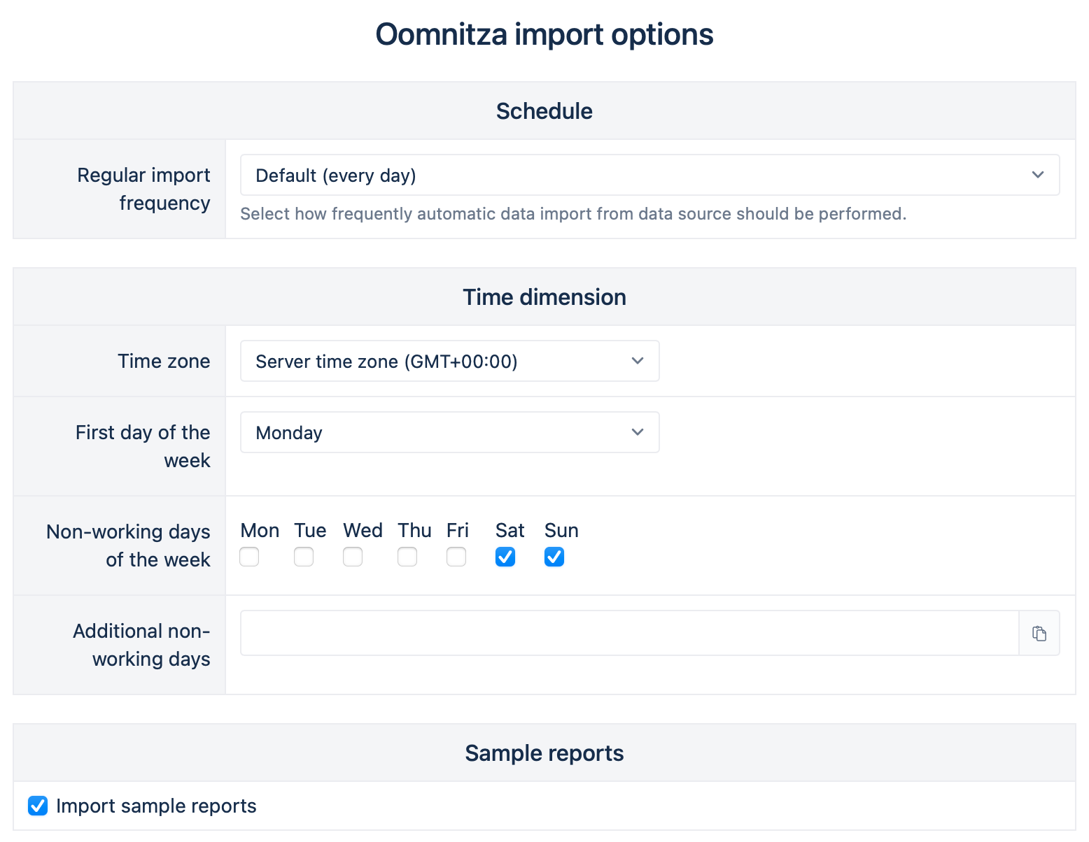The height and width of the screenshot is (842, 1089).
Task: Click the Sun day label
Action: point(561,531)
